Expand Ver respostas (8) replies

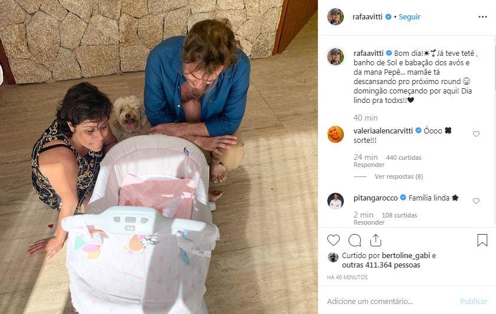point(399,176)
